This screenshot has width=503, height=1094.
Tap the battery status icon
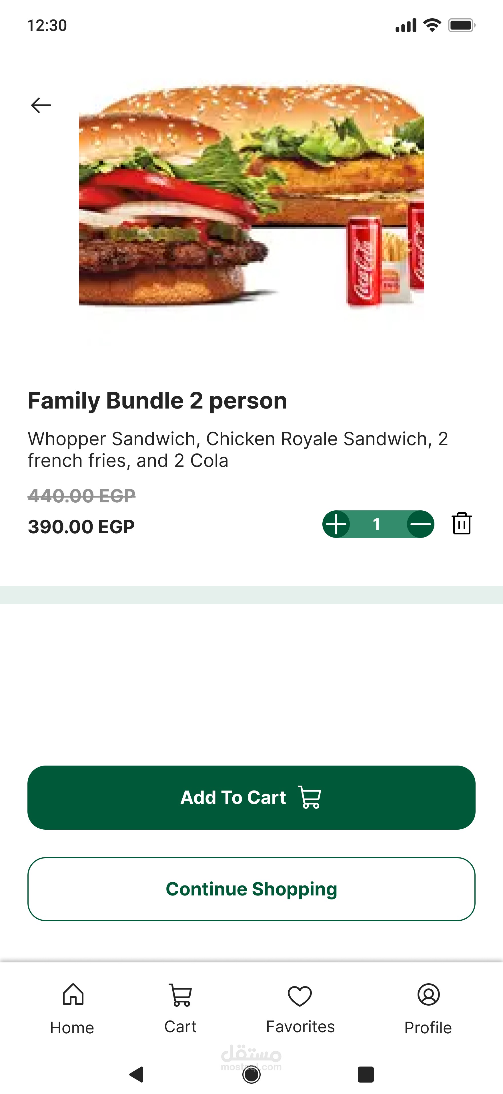[x=462, y=25]
